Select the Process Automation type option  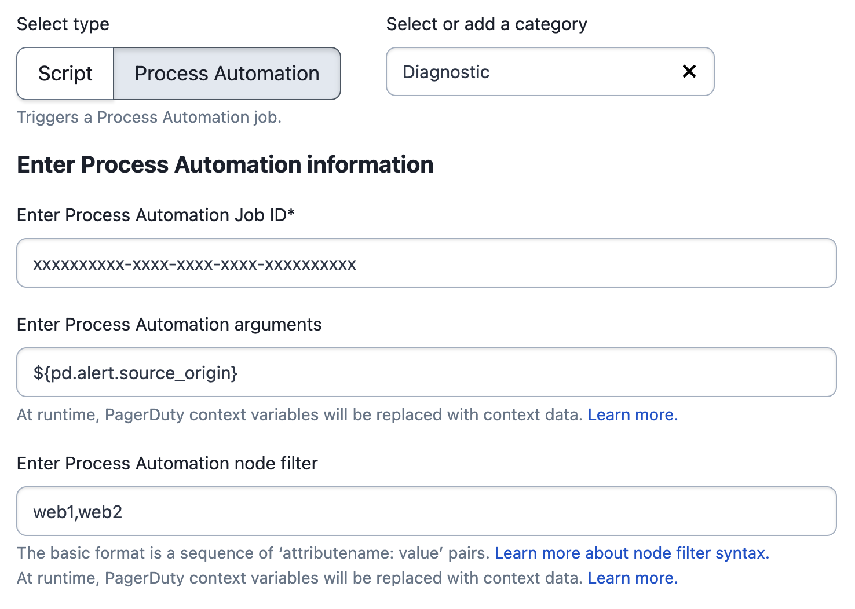pyautogui.click(x=226, y=74)
